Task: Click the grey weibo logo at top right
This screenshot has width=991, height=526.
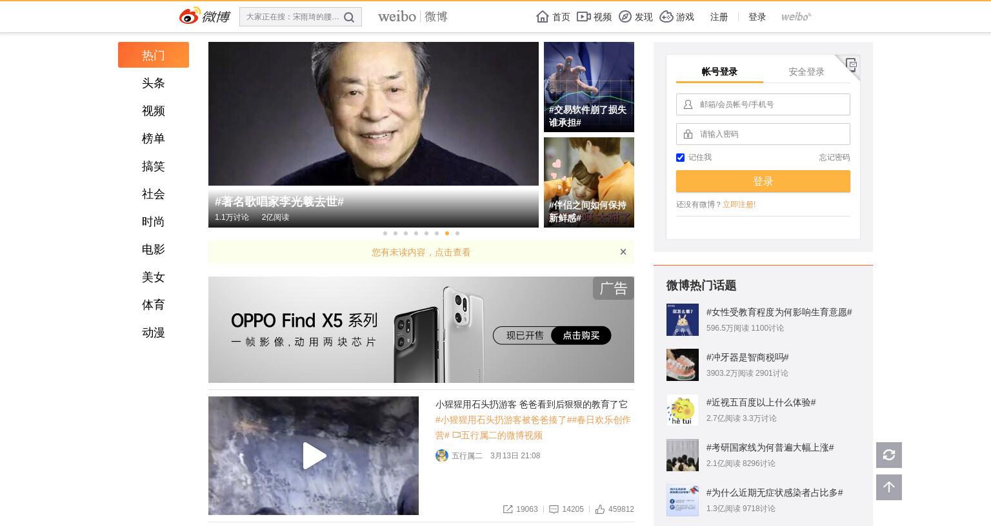Action: tap(796, 17)
